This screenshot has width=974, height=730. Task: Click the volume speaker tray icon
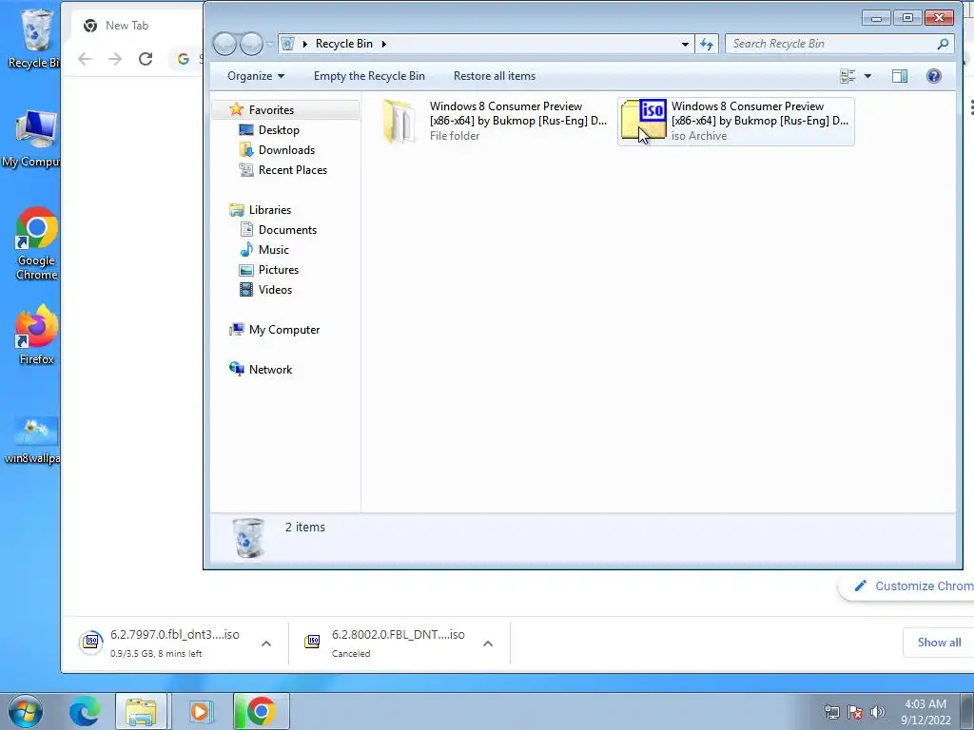pyautogui.click(x=877, y=712)
